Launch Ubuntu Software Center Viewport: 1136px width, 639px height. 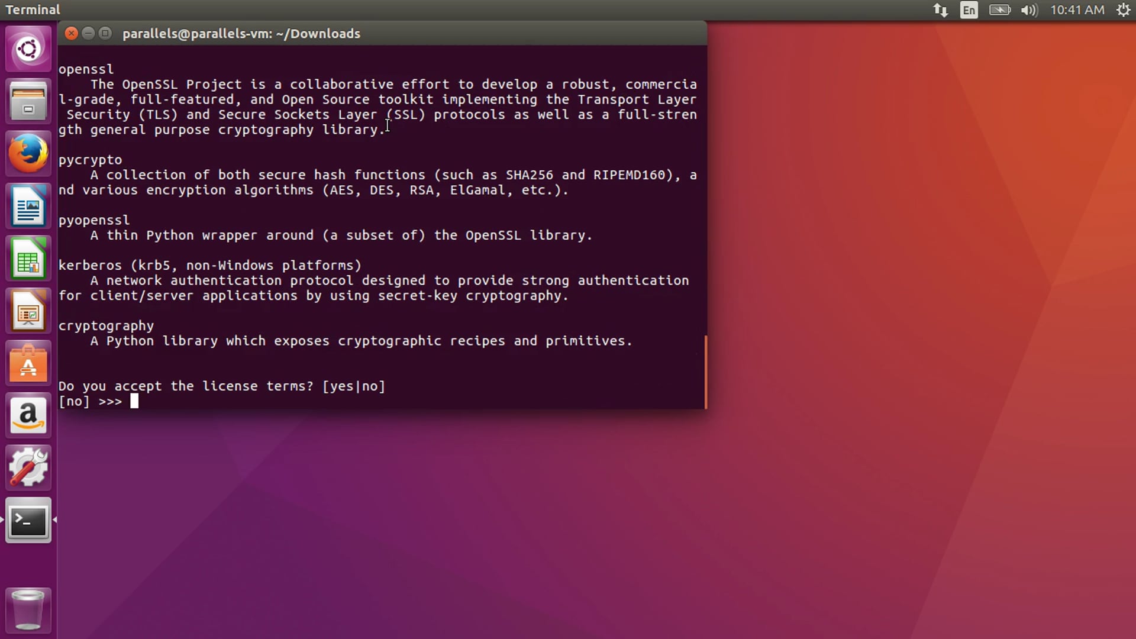pyautogui.click(x=28, y=363)
